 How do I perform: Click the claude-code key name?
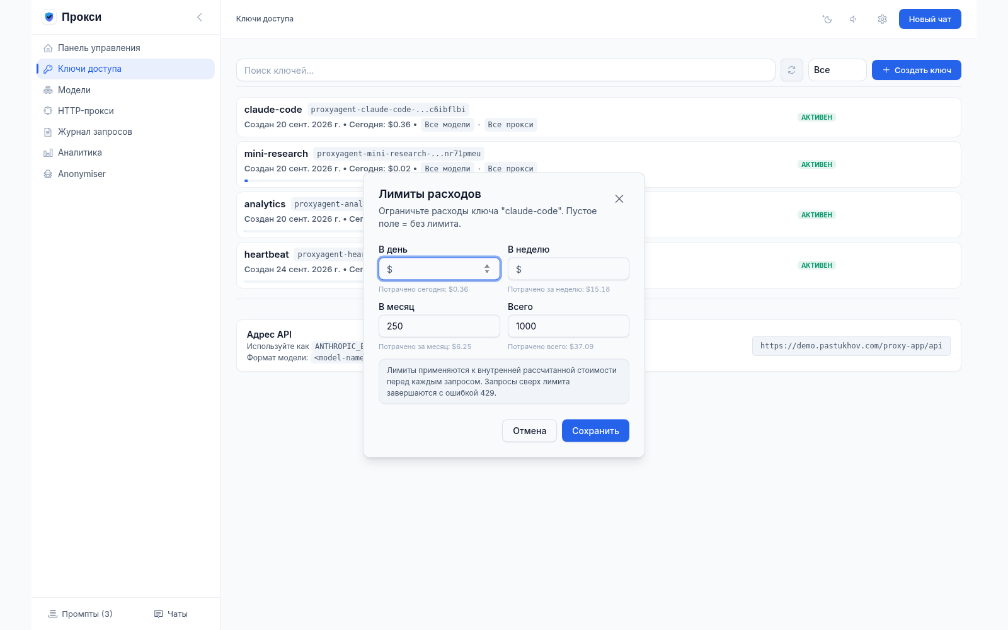[x=273, y=110]
